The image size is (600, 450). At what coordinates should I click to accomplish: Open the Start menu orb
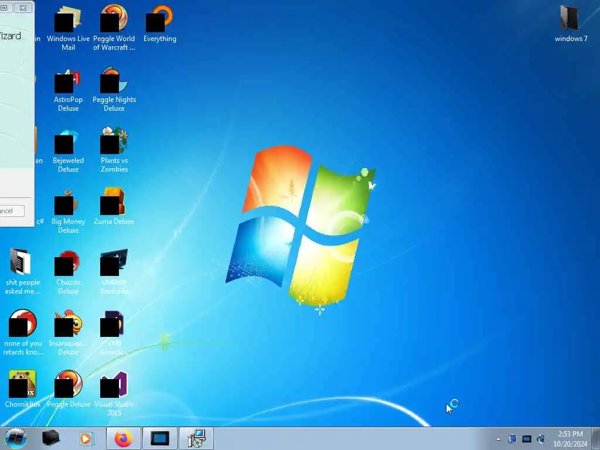(x=16, y=438)
